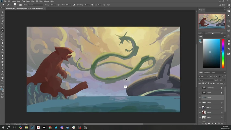Select the Crop tool
This screenshot has height=130, width=231.
tap(2, 24)
